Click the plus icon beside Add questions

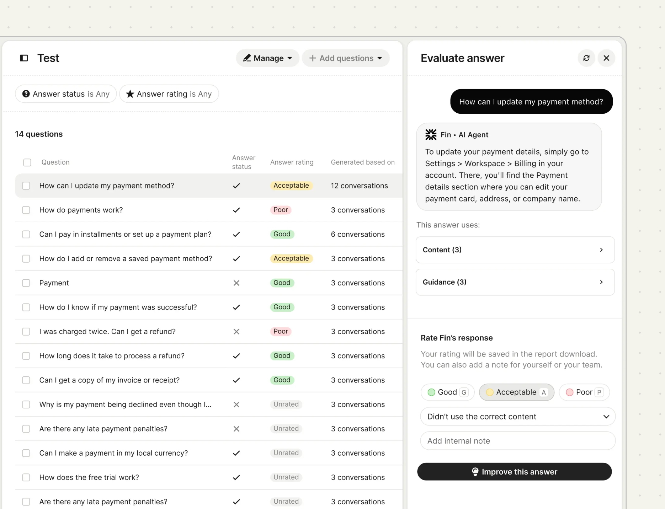click(312, 58)
